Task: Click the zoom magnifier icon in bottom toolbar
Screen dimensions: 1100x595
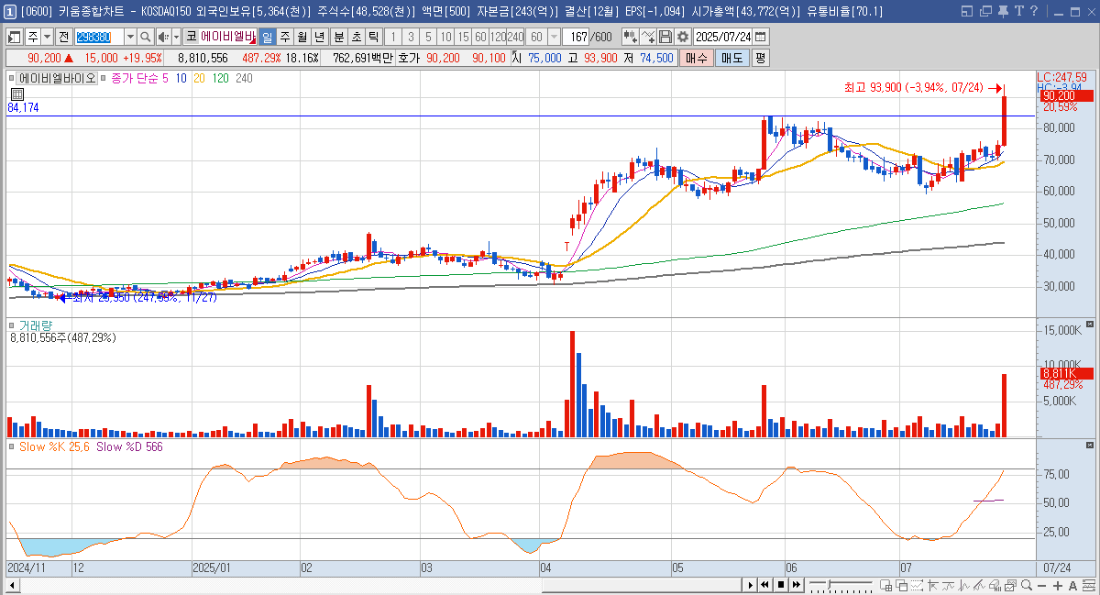Action: click(x=1027, y=585)
